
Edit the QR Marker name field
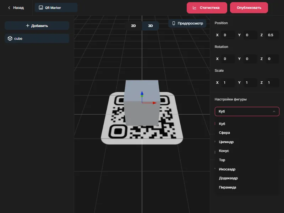(56, 7)
